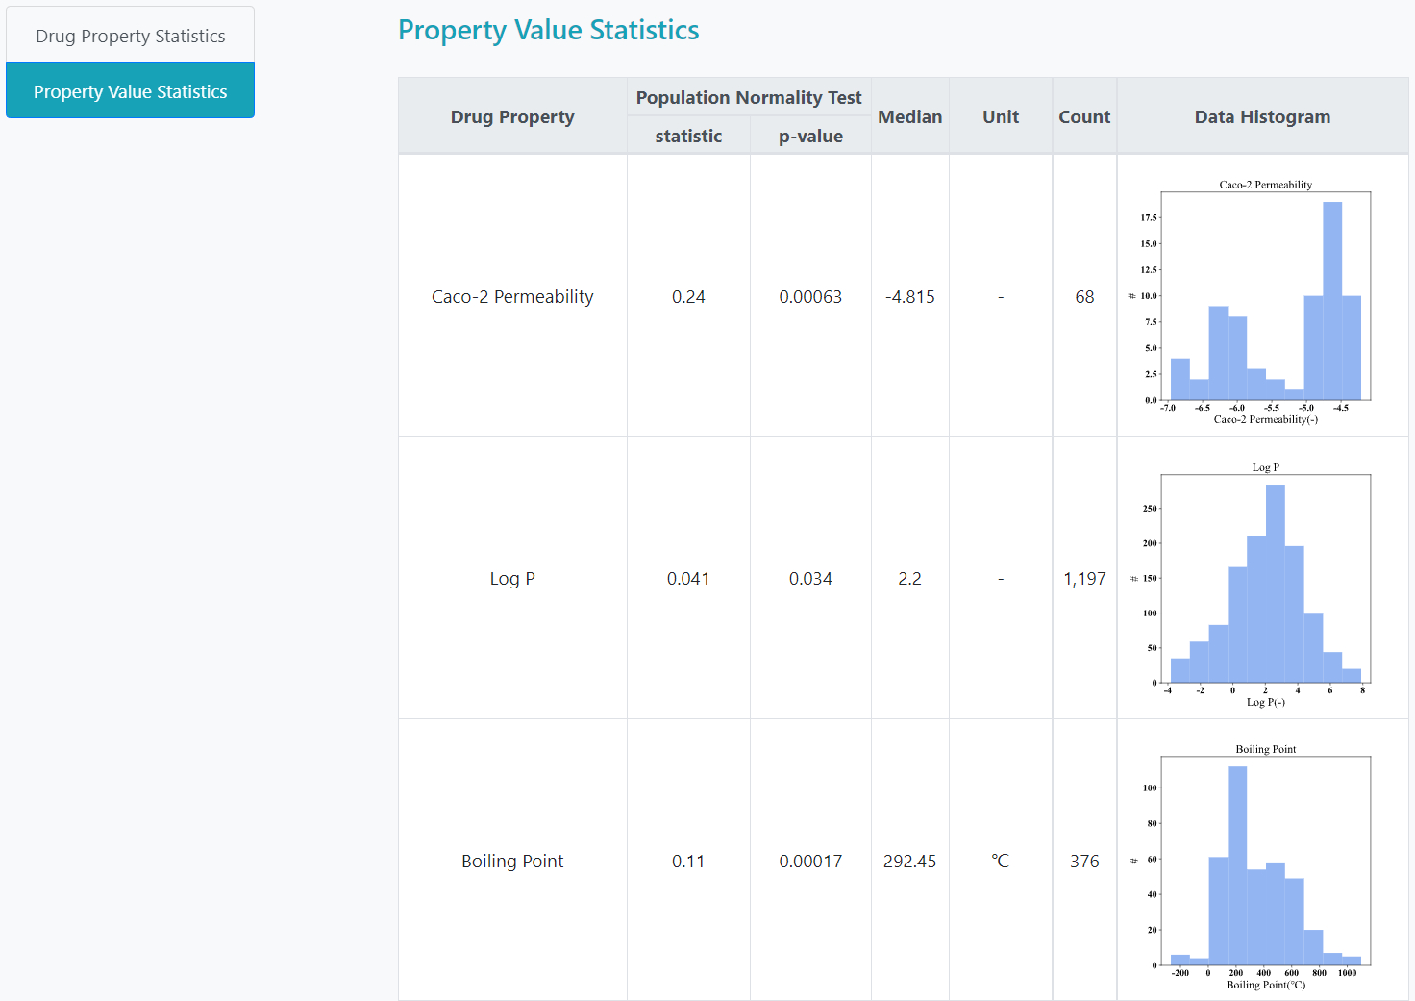Click the Caco-2 Permeability unit dash cell
This screenshot has height=1001, width=1415.
[x=1001, y=296]
